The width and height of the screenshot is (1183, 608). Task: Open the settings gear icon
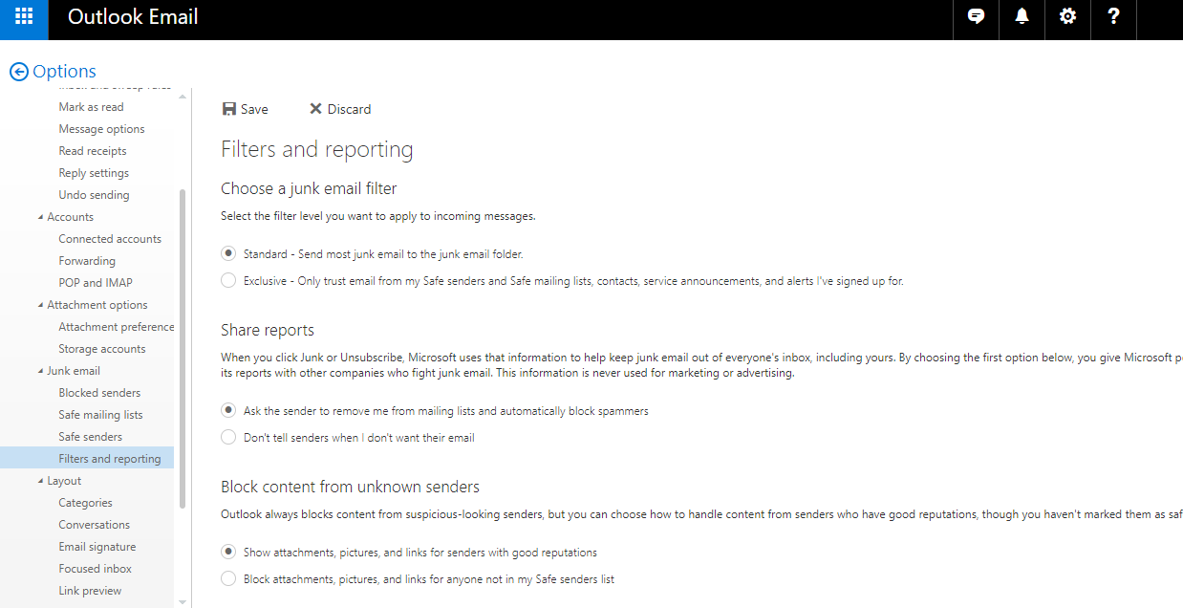(1067, 17)
